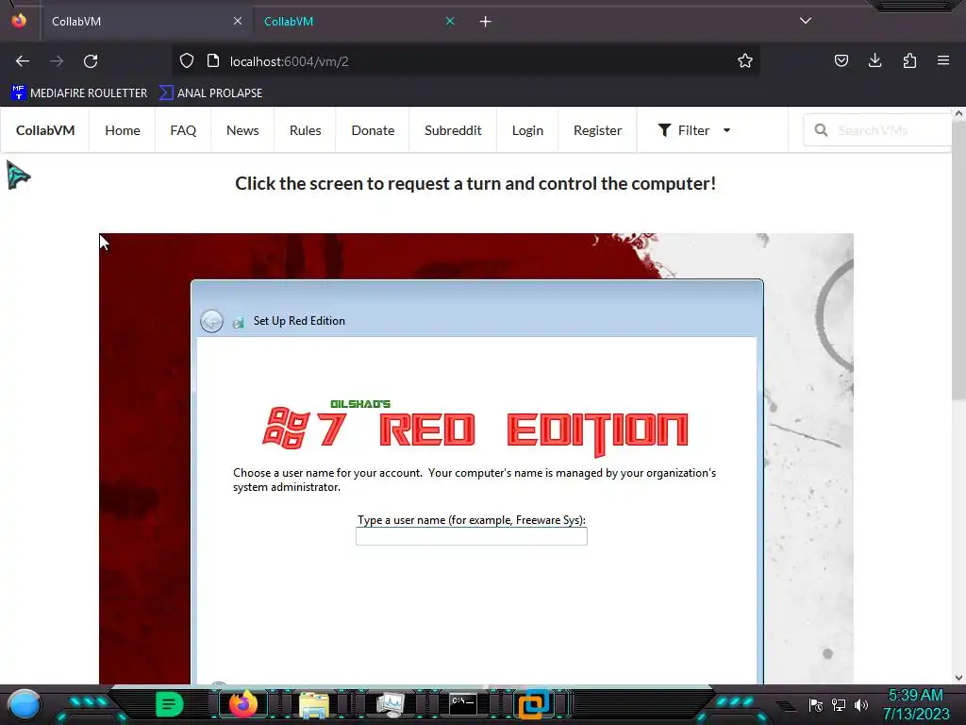Click the 'Click the screen to request a turn' heading

[x=475, y=184]
